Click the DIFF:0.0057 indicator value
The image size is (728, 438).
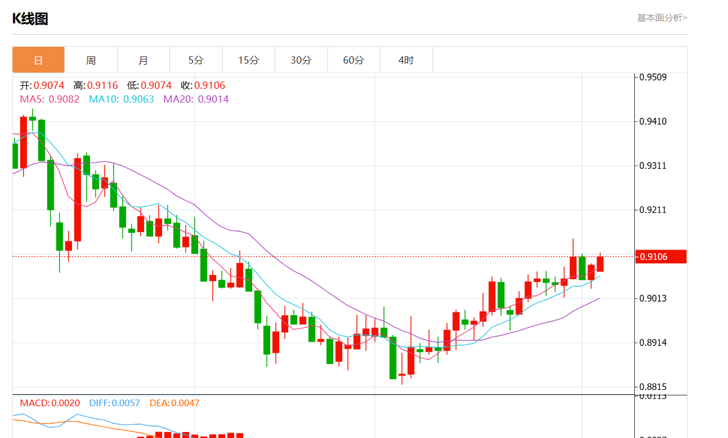click(x=115, y=403)
